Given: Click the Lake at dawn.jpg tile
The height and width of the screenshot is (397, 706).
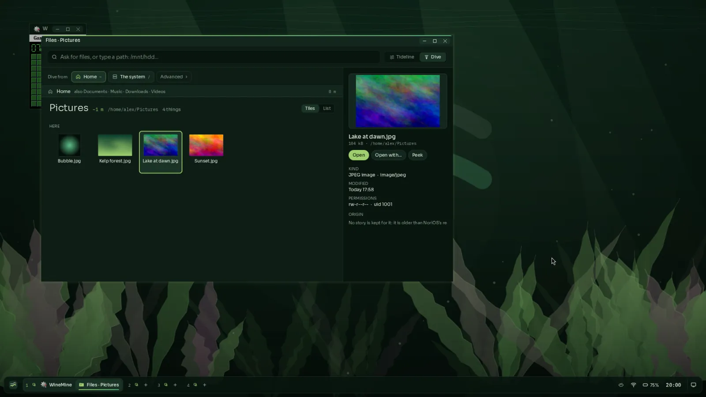Looking at the screenshot, I should (161, 152).
